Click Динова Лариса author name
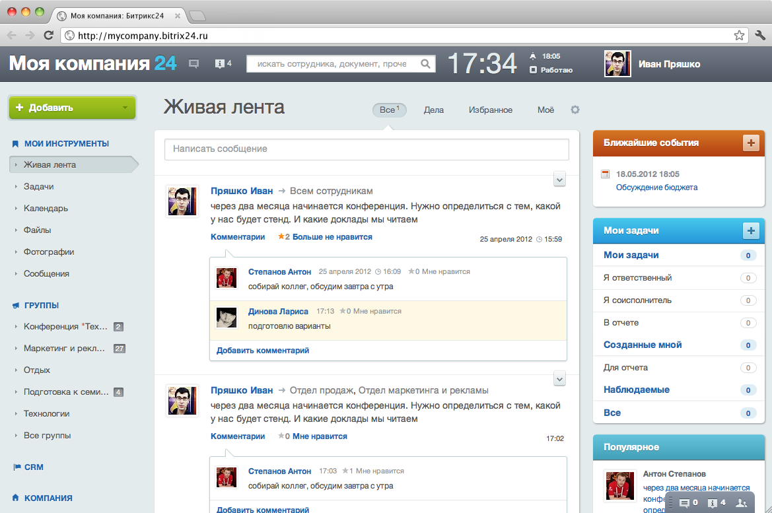Image resolution: width=772 pixels, height=513 pixels. [278, 311]
